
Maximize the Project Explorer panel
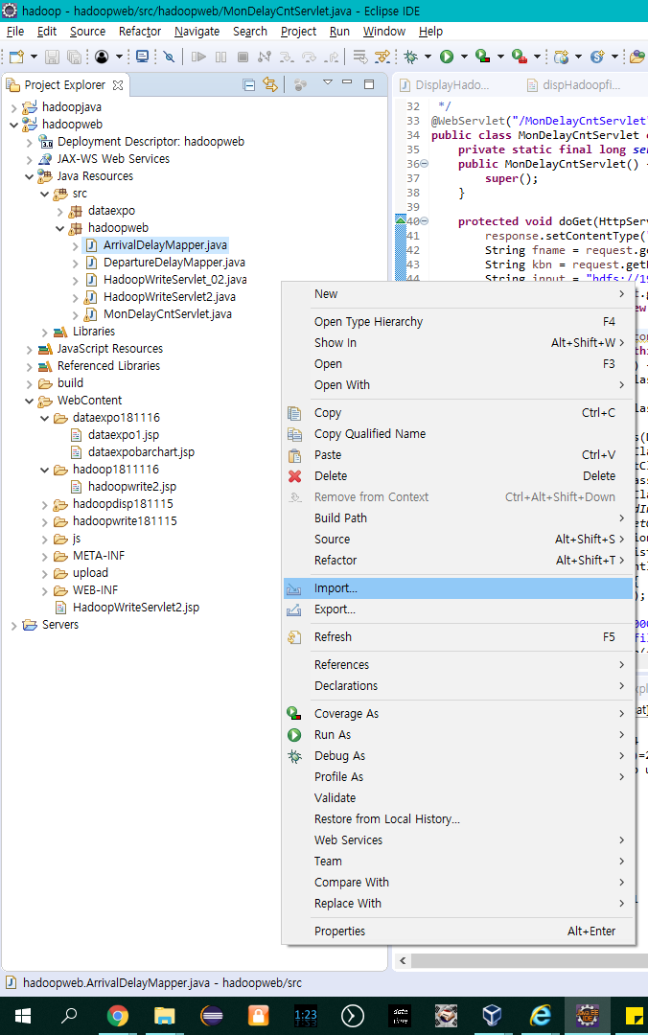[369, 83]
